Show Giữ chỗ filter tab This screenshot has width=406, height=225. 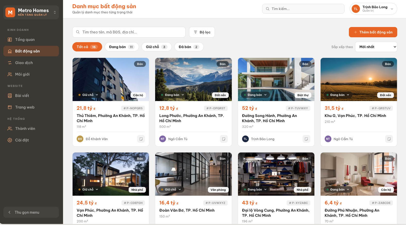point(157,47)
